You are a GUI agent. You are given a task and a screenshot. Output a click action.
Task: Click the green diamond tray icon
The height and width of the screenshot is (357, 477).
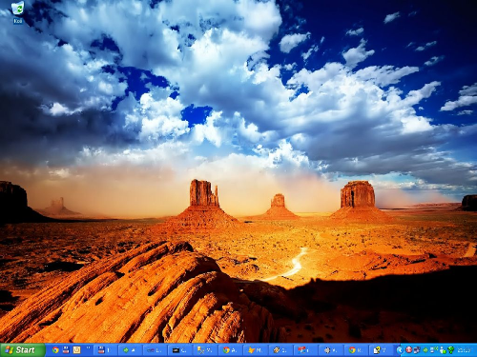point(450,350)
